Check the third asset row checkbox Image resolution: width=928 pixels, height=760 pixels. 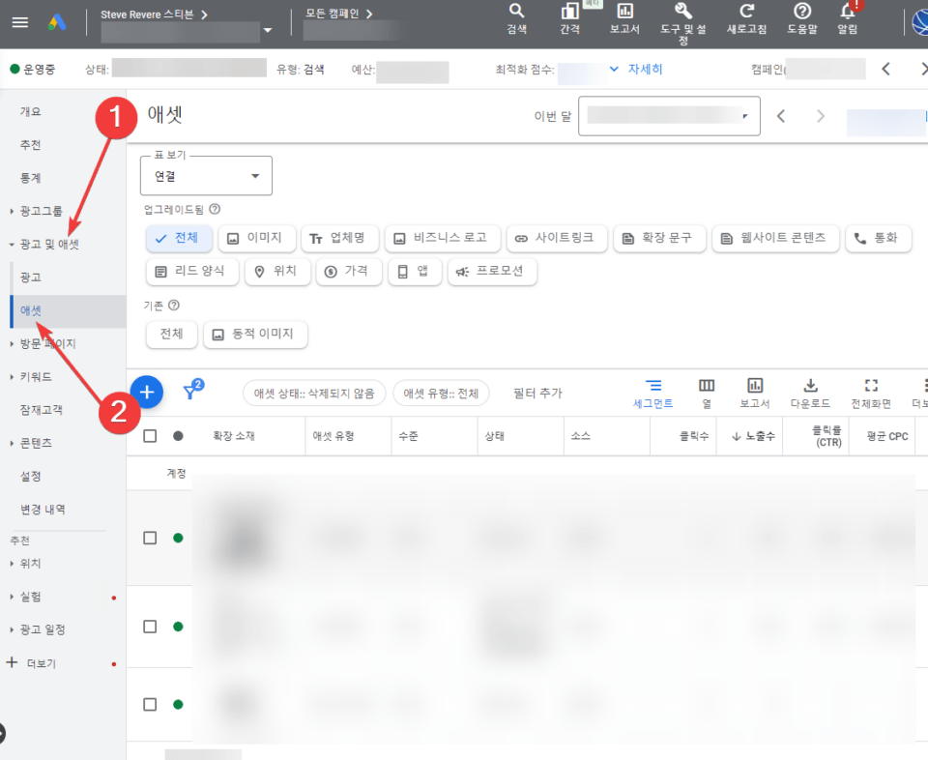tap(150, 704)
